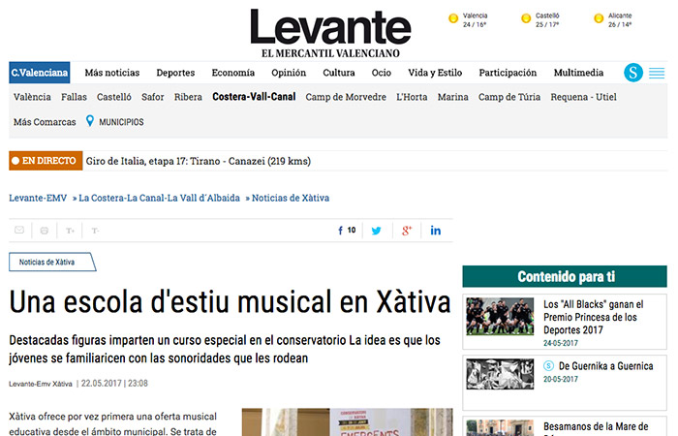This screenshot has height=436, width=678.
Task: Select the Costera-Vall-Canal tab
Action: 254,97
